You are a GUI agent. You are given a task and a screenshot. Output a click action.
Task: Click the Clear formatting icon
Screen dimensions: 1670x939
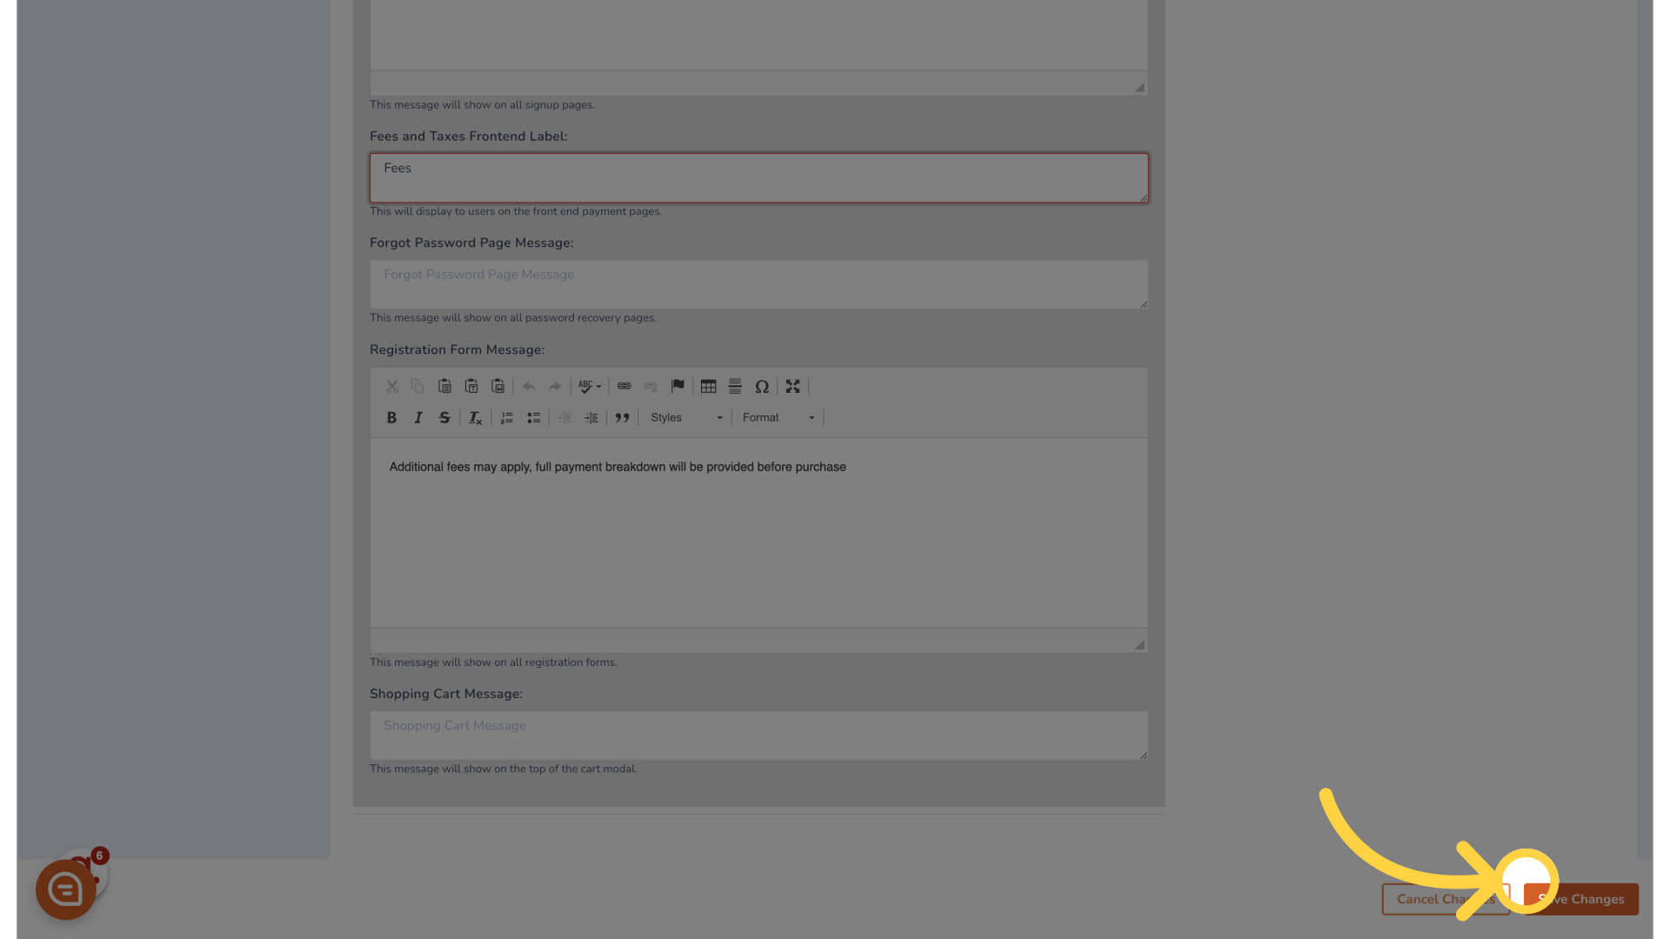tap(475, 417)
